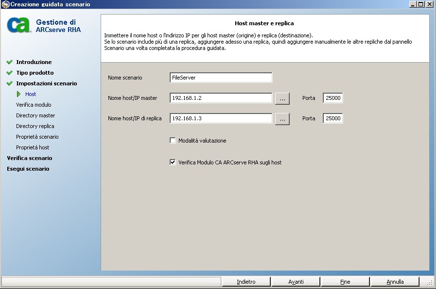Select the Directory replica step
Screen dimensions: 436x289
coord(35,126)
